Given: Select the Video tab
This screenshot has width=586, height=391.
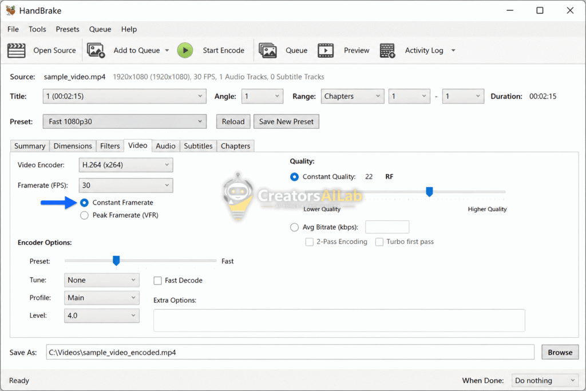Looking at the screenshot, I should [x=137, y=145].
